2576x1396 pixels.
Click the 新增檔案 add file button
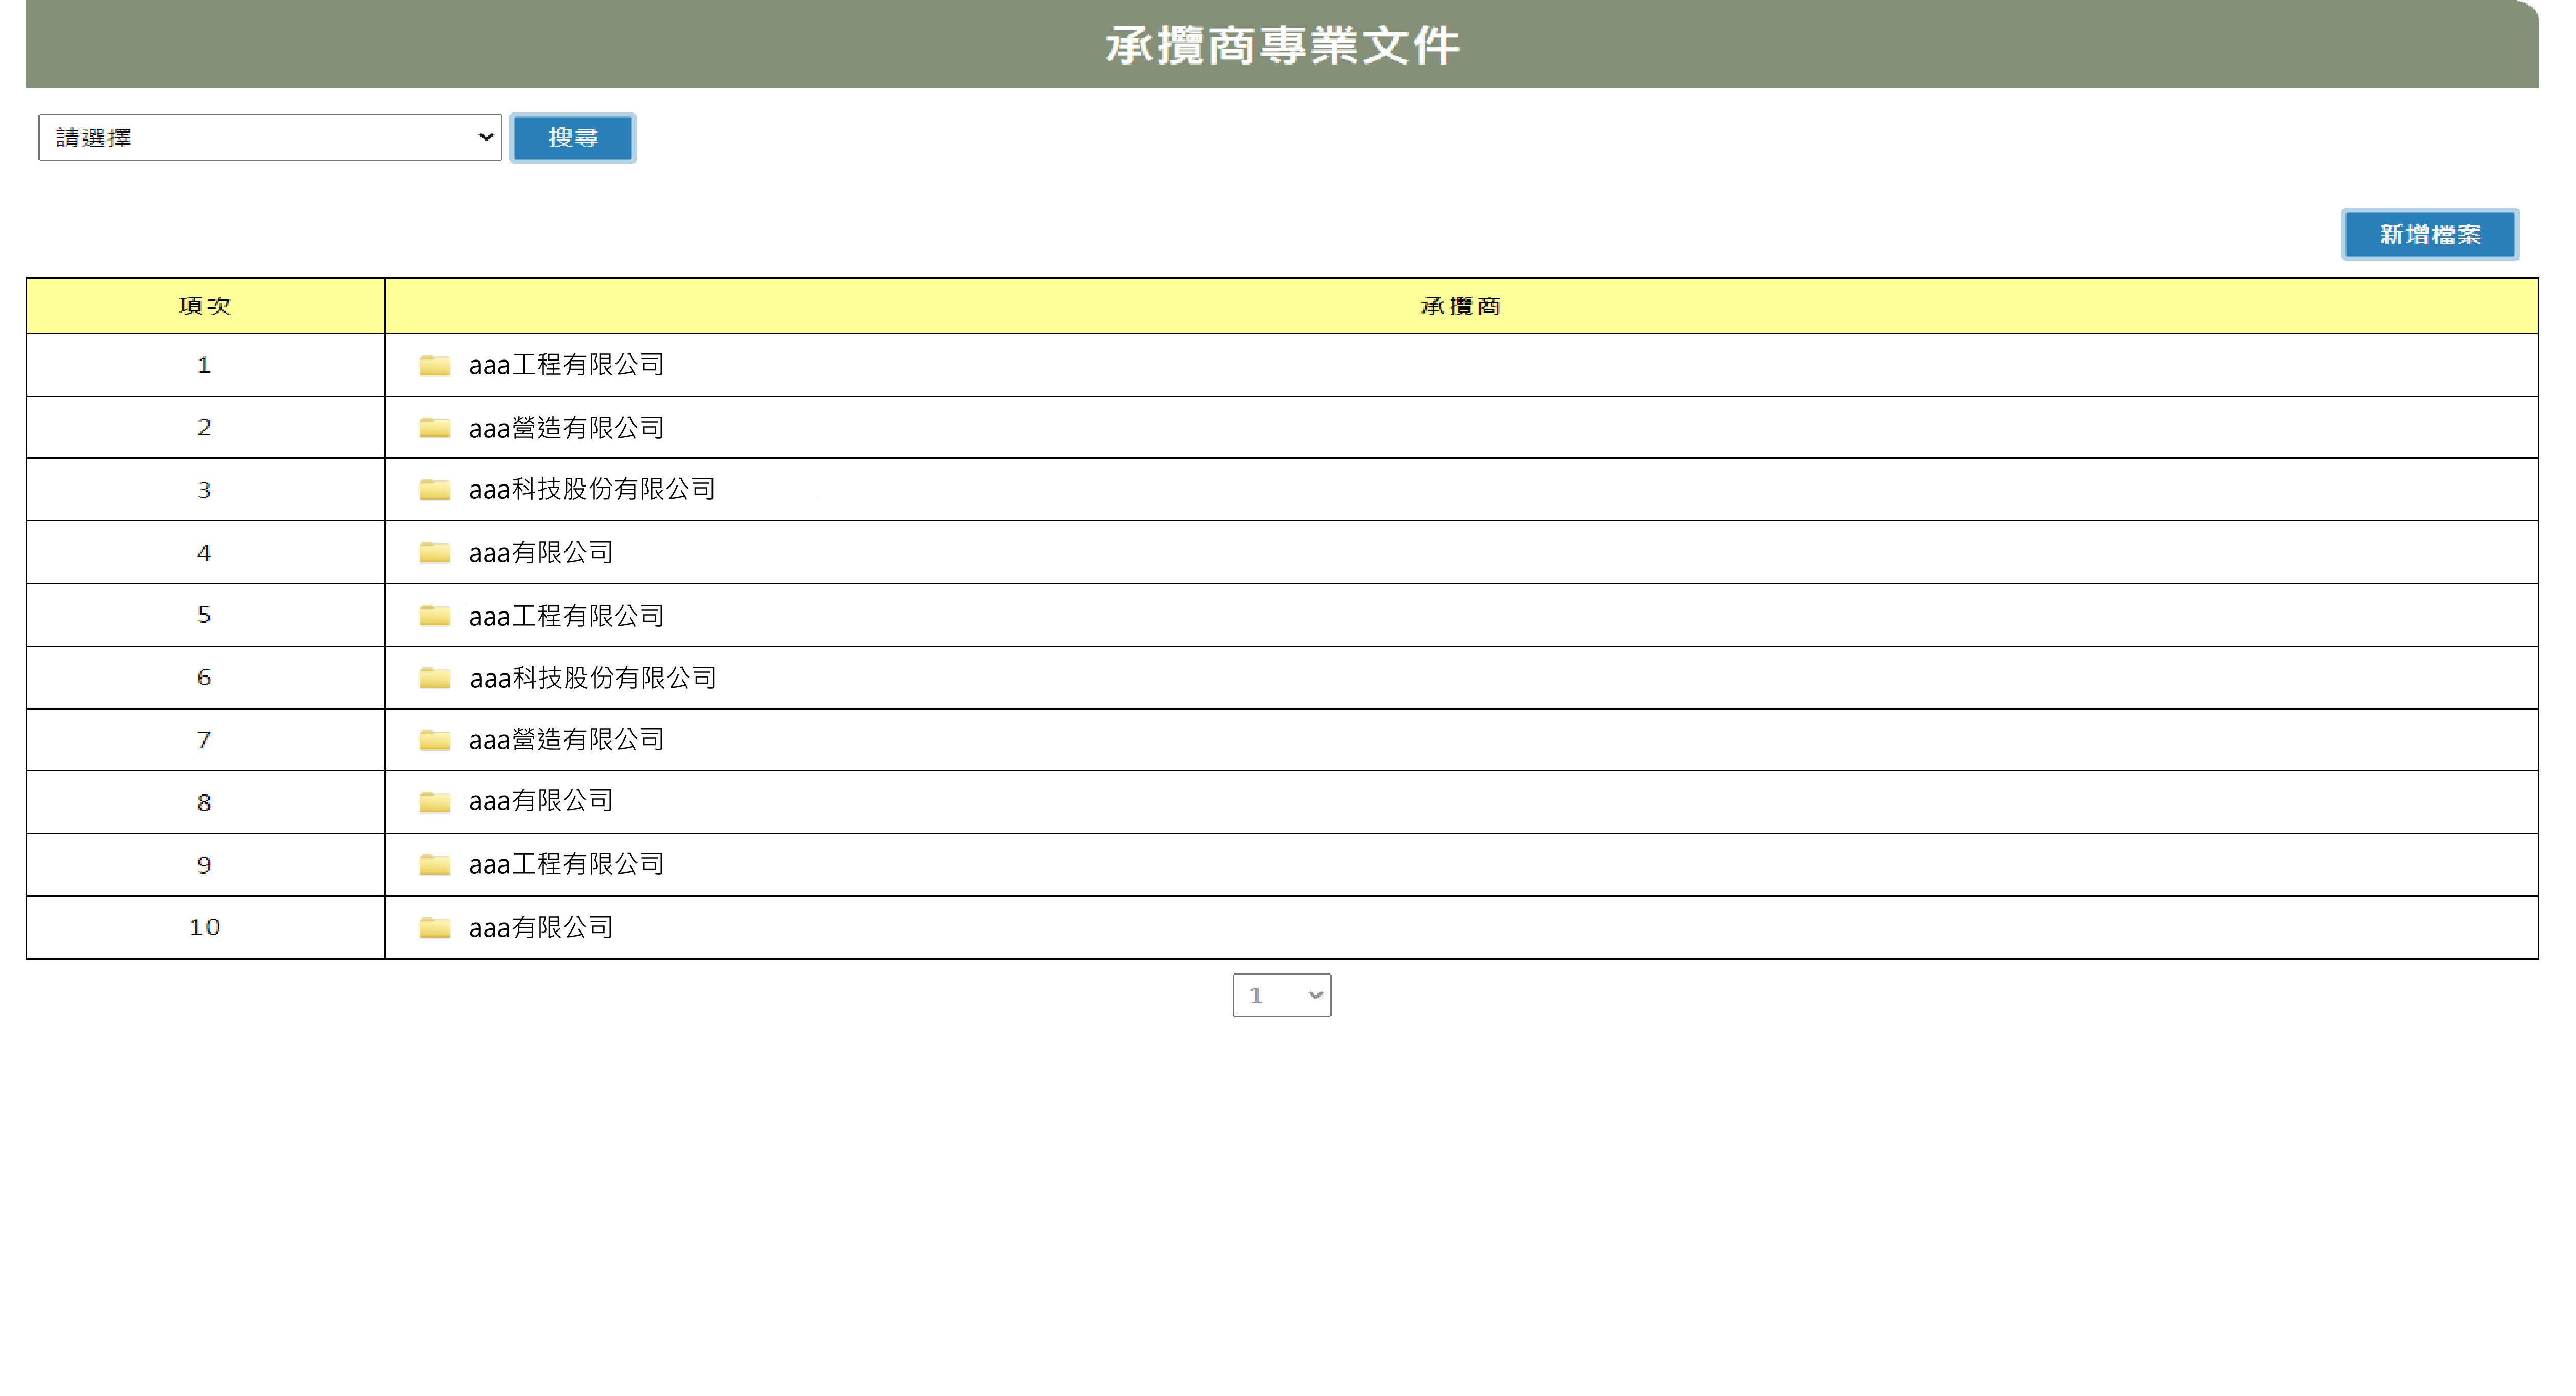2430,235
